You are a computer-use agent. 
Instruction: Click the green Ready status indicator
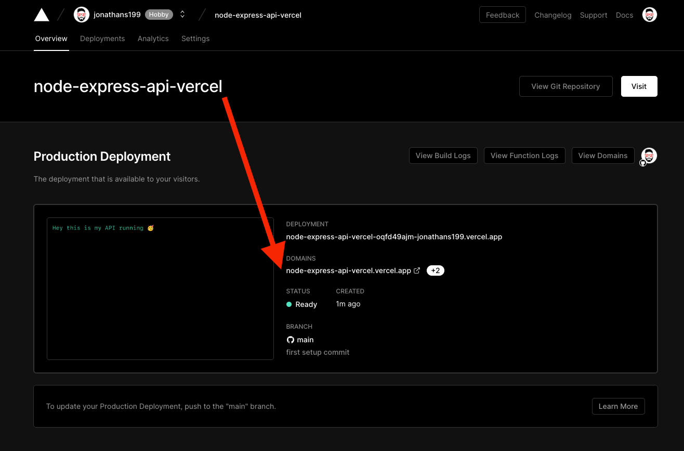click(289, 304)
